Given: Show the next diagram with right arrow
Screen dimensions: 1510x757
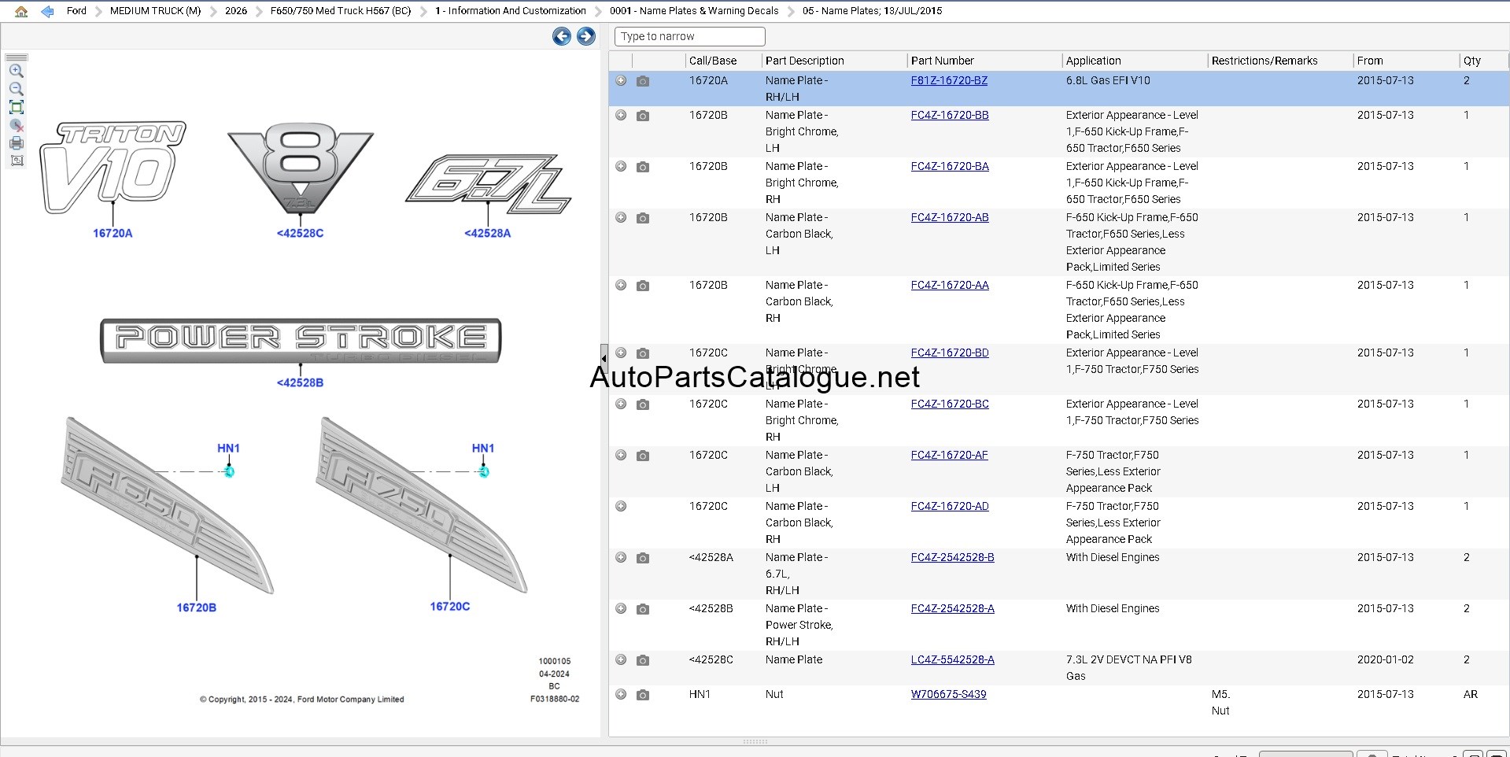Looking at the screenshot, I should point(586,36).
